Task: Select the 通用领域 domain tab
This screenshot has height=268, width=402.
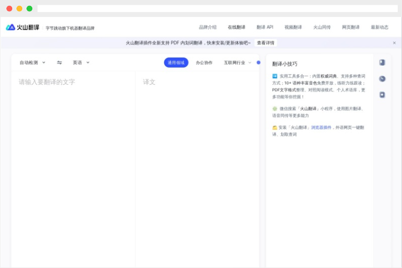Action: click(x=176, y=62)
